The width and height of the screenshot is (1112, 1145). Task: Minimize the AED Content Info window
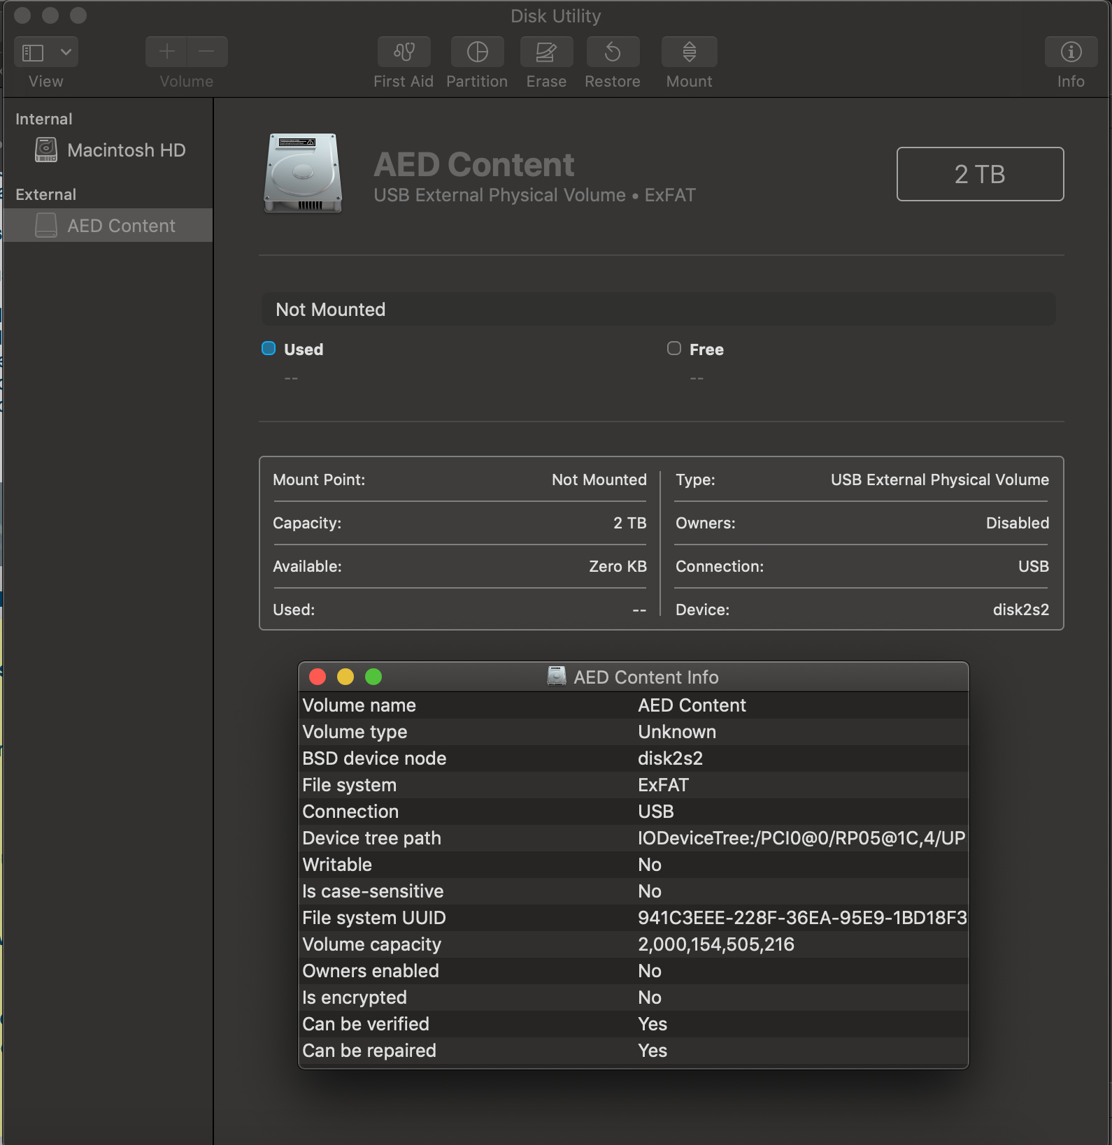(345, 677)
